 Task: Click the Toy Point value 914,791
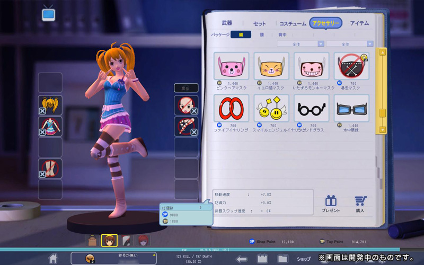pos(359,242)
